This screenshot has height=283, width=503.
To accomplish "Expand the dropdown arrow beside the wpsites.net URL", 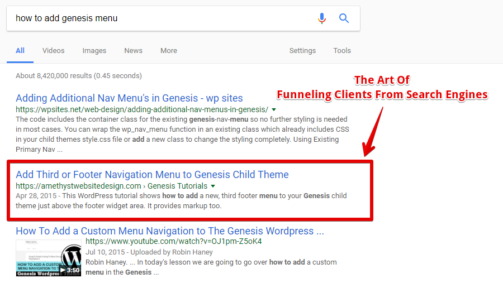I will (x=274, y=109).
